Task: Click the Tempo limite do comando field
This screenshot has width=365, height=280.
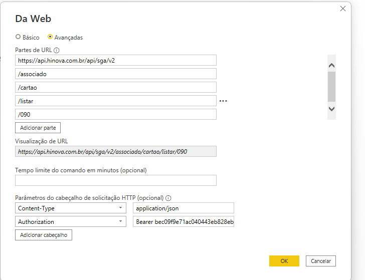Action: click(x=116, y=180)
